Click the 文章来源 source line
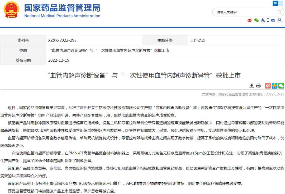The image size is (285, 194). click(243, 94)
